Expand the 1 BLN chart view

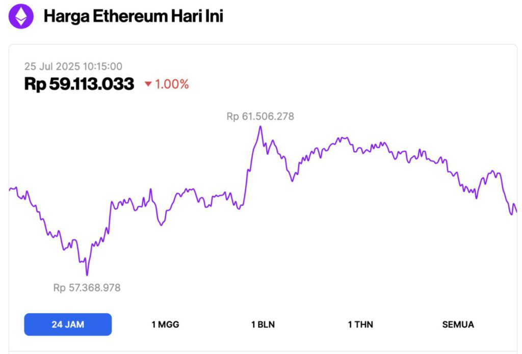coord(263,324)
